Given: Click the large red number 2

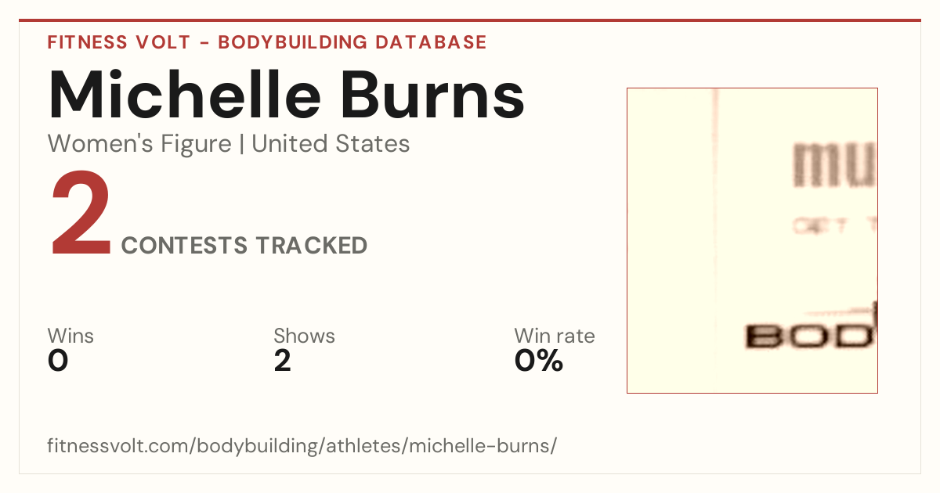Looking at the screenshot, I should pos(81,216).
